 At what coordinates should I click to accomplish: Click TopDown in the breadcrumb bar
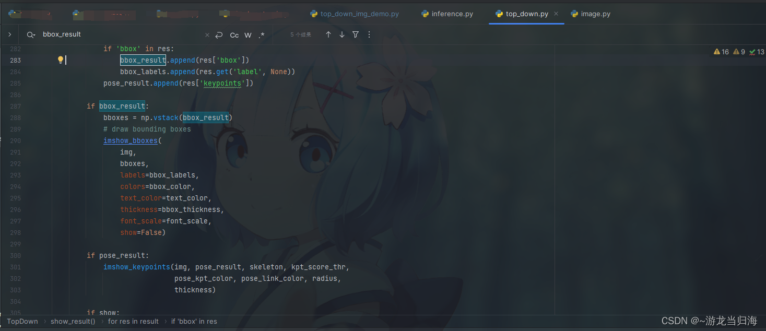(x=22, y=321)
